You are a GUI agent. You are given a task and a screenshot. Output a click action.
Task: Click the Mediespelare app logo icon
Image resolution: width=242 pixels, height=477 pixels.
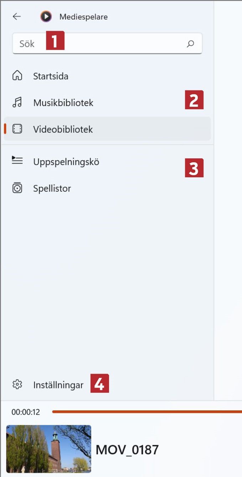(46, 16)
